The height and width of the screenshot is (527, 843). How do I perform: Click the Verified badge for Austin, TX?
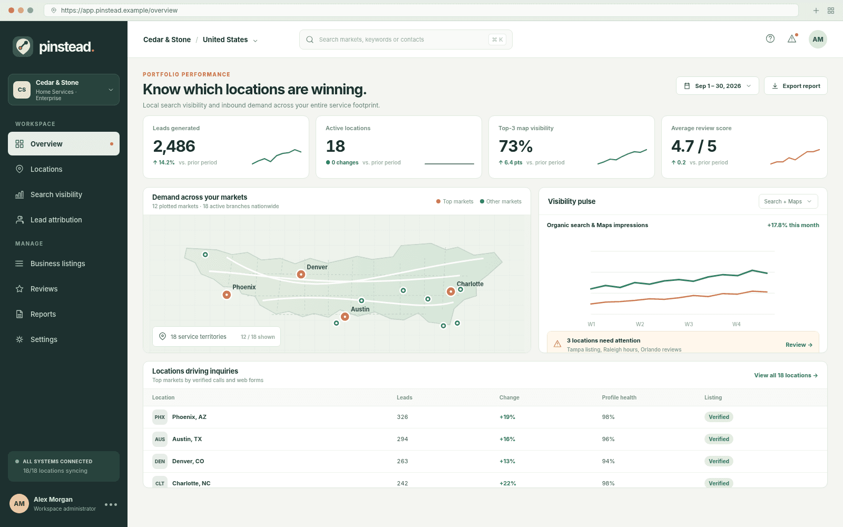719,439
